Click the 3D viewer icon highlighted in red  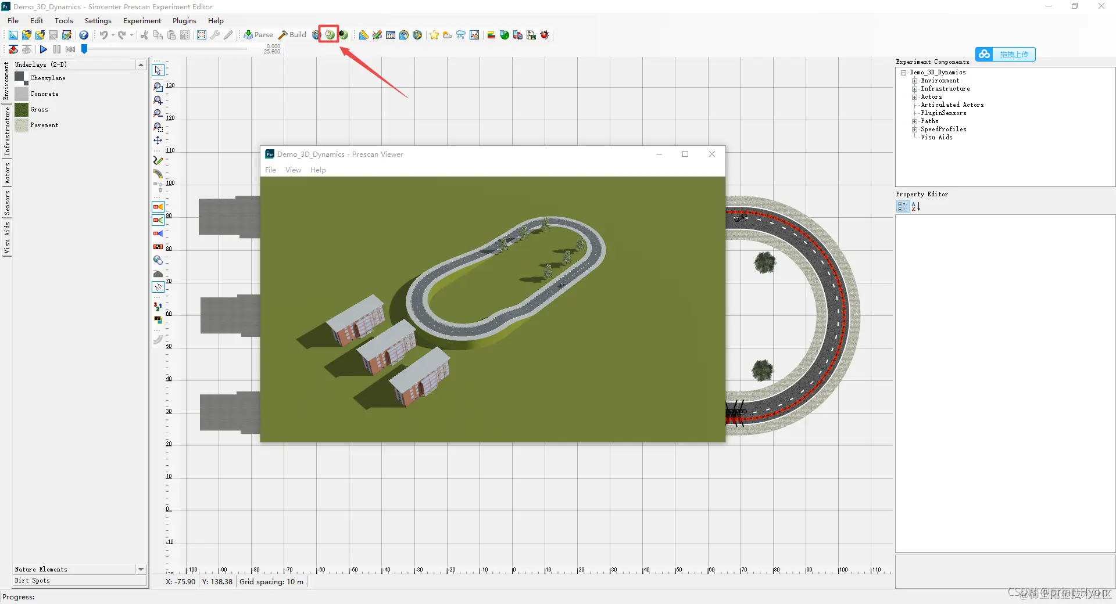[x=330, y=35]
